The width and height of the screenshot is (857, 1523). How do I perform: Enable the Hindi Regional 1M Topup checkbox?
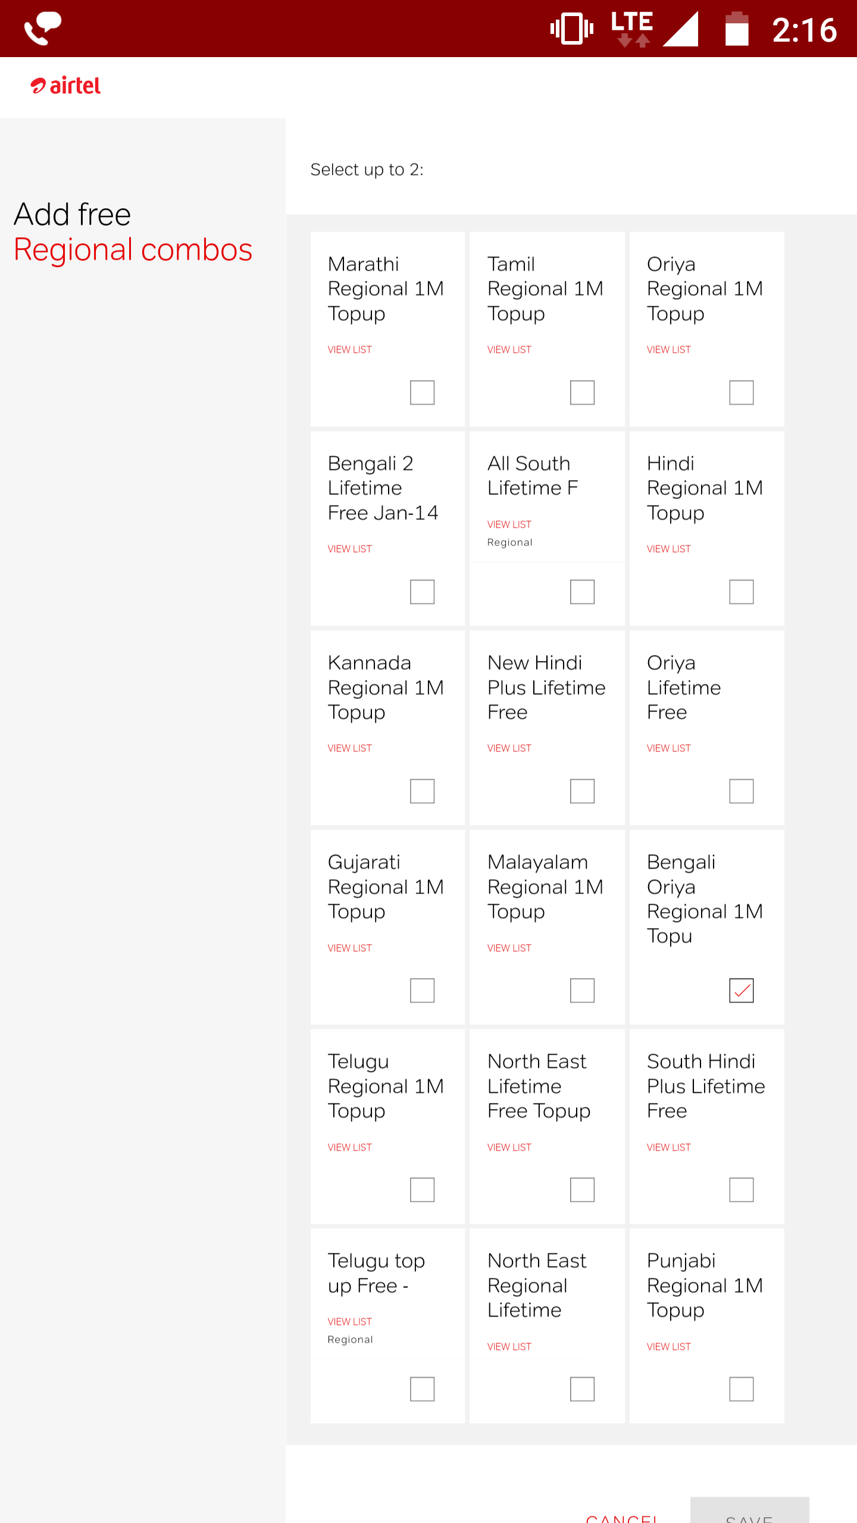[741, 592]
